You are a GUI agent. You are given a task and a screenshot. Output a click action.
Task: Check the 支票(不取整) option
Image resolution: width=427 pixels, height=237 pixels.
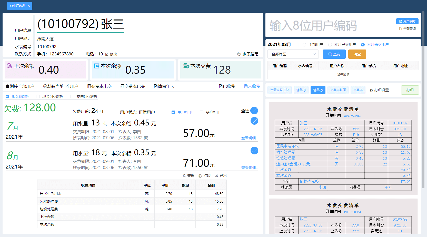[x=72, y=96]
